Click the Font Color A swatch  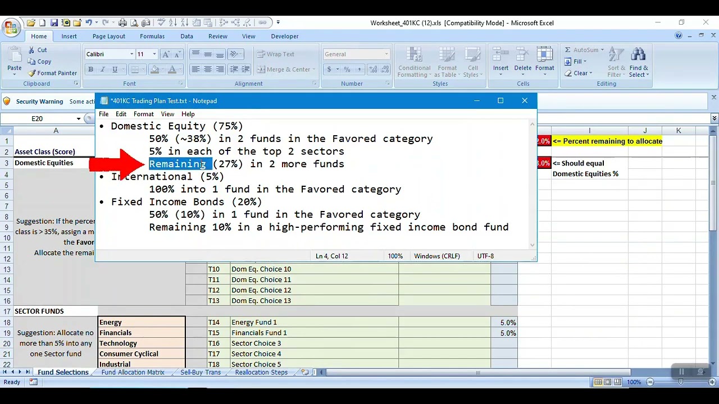(x=172, y=70)
